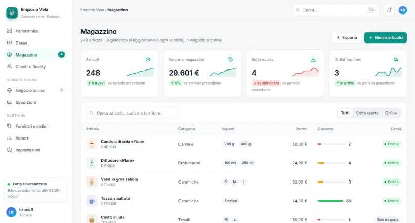Screen dimensions: 415x223
Task: Click the Profumatori category cell
Action: (189, 163)
